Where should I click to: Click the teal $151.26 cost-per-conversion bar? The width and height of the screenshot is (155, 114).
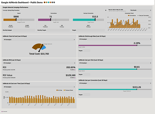click(x=107, y=89)
